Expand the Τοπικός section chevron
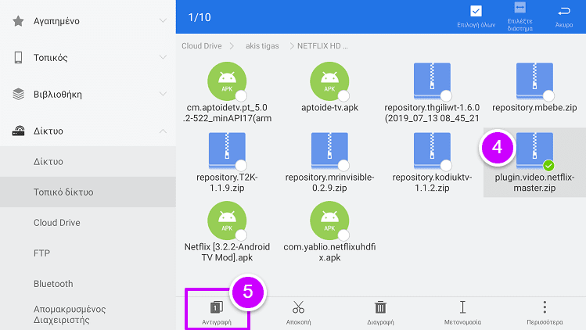586x330 pixels. (163, 57)
